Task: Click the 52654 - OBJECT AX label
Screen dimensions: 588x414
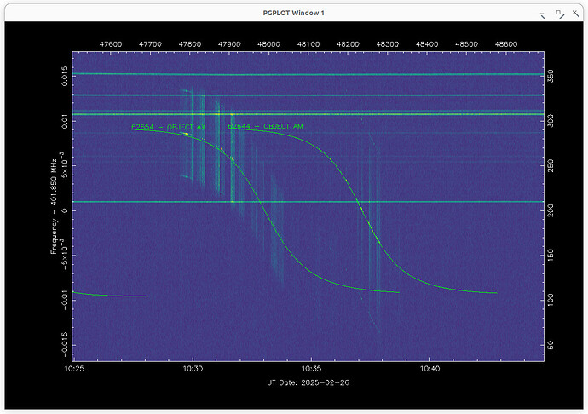Action: point(169,127)
